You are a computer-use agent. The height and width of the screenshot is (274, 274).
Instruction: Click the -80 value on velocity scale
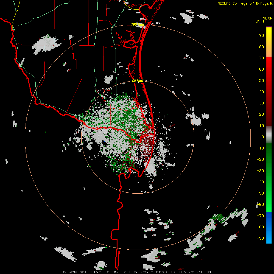[260, 227]
